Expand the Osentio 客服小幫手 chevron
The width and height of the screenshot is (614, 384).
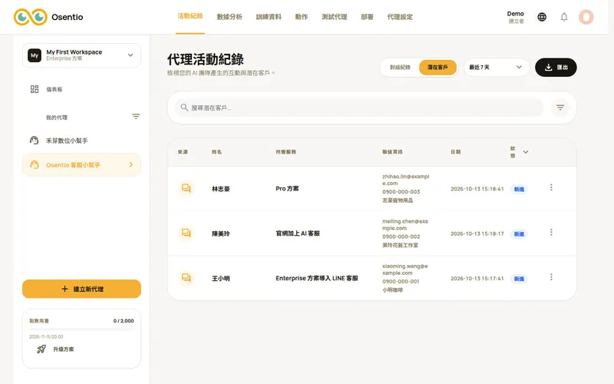130,164
